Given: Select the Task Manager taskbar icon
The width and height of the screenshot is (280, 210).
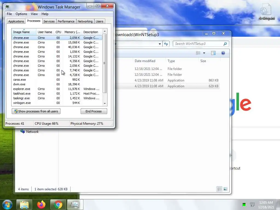Looking at the screenshot, I should click(75, 205).
